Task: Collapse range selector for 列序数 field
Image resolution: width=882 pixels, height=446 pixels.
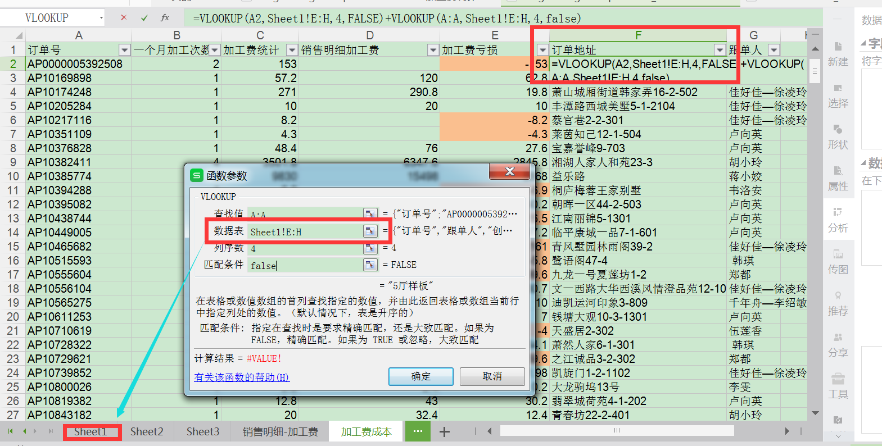Action: coord(370,248)
